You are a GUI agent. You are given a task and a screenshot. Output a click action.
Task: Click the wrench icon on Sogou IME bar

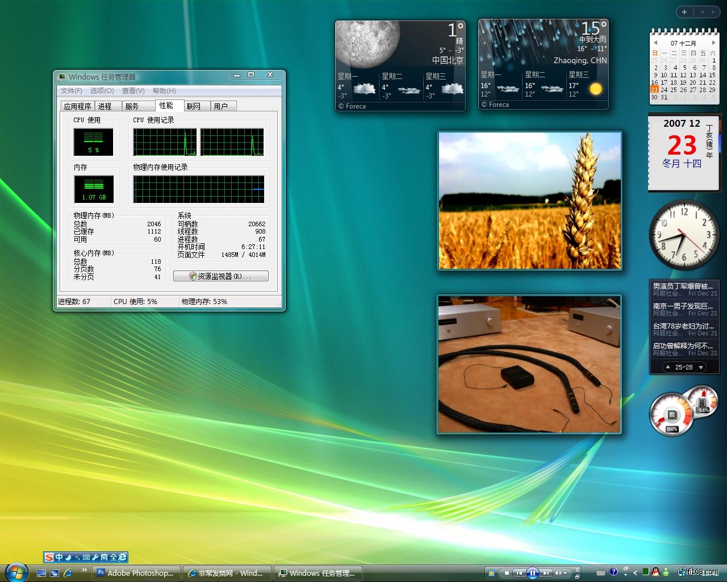[x=95, y=558]
